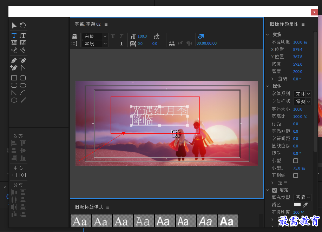Apply the first Aa title style
The height and width of the screenshot is (232, 322).
coord(81,221)
